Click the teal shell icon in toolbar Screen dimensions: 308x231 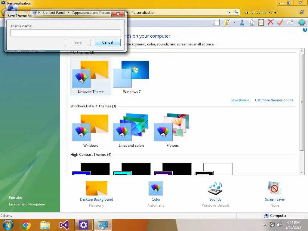pyautogui.click(x=302, y=22)
